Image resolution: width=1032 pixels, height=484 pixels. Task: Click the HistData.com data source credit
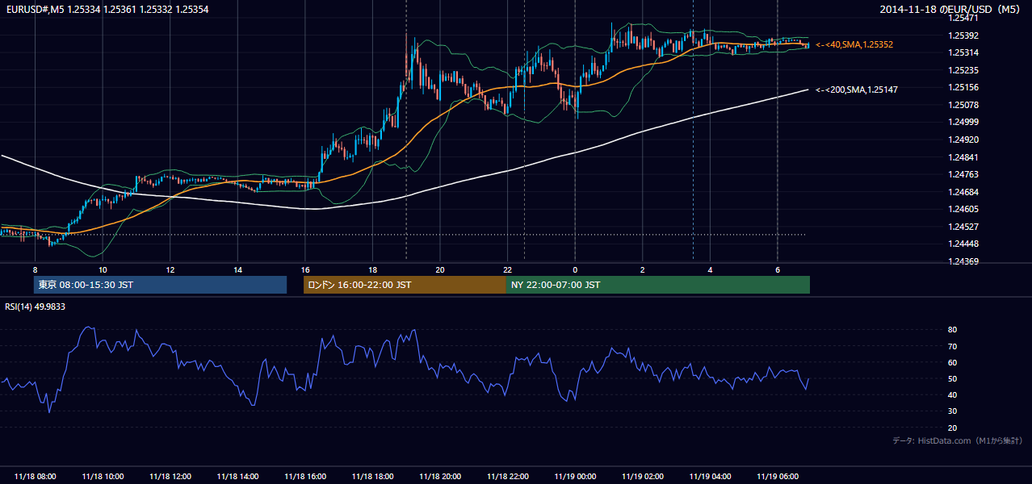958,440
